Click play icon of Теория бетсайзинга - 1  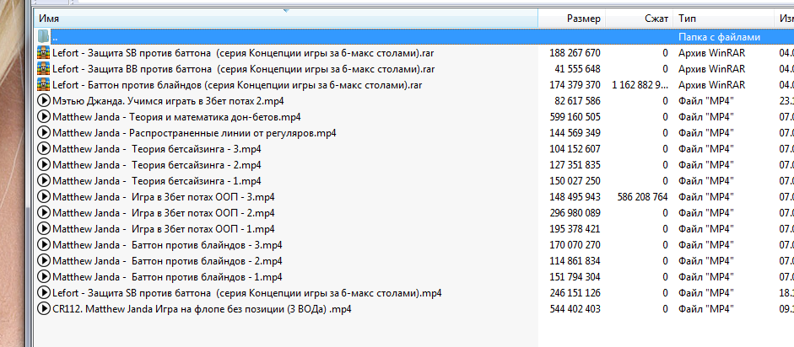(44, 181)
